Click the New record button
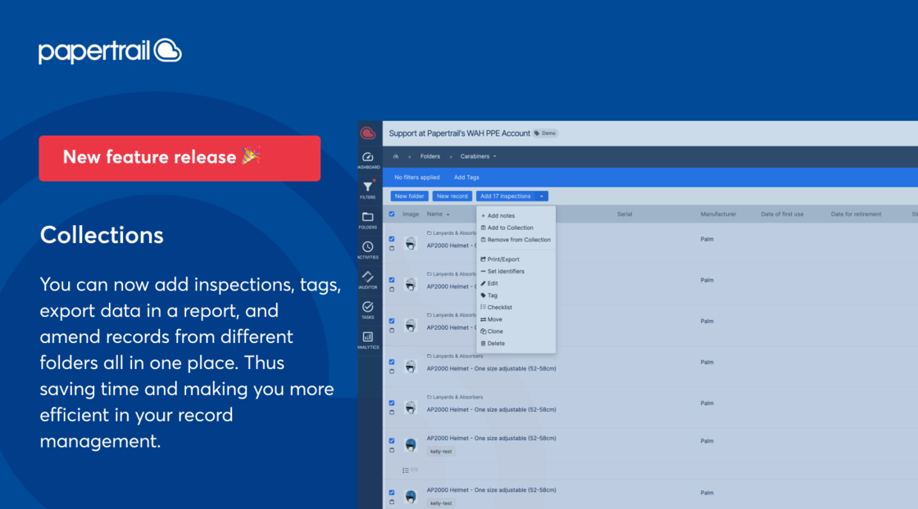The width and height of the screenshot is (918, 509). pos(452,196)
